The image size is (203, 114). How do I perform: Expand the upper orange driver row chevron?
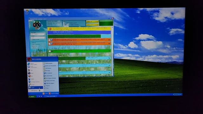[109, 40]
